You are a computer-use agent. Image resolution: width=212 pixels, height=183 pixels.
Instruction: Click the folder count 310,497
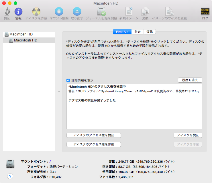56,177
